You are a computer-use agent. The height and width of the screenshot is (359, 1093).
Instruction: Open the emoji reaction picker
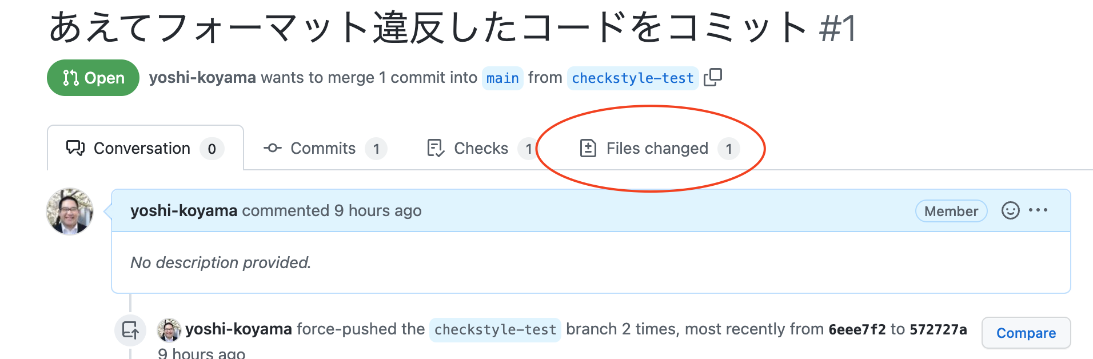coord(1011,210)
